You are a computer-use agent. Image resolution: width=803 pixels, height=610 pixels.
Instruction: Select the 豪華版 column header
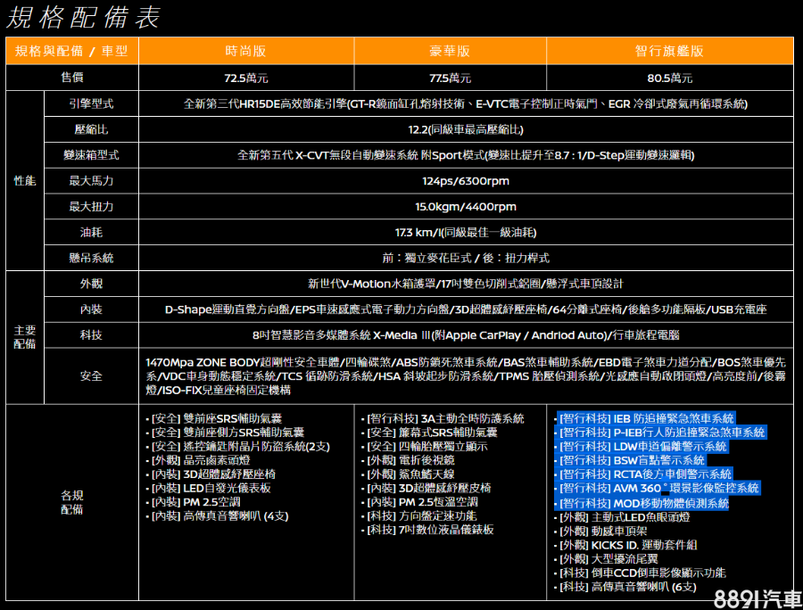pyautogui.click(x=450, y=52)
